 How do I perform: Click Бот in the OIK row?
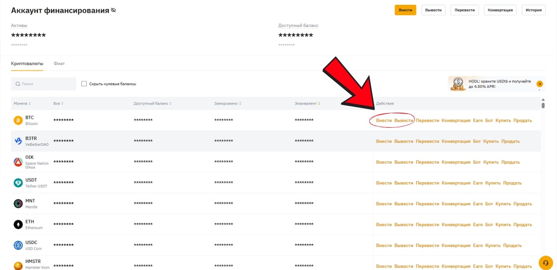[477, 162]
